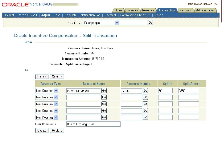Click the Resource Name column header
Image resolution: width=222 pixels, height=166 pixels.
(93, 84)
